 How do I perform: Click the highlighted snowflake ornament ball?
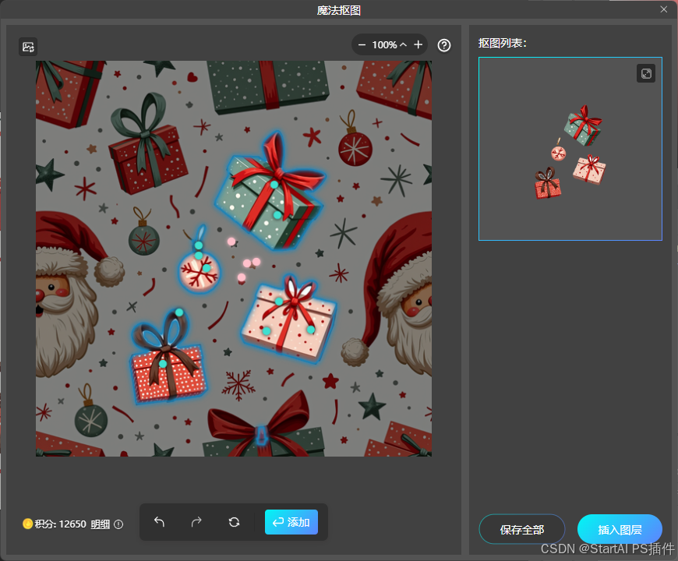tap(200, 272)
